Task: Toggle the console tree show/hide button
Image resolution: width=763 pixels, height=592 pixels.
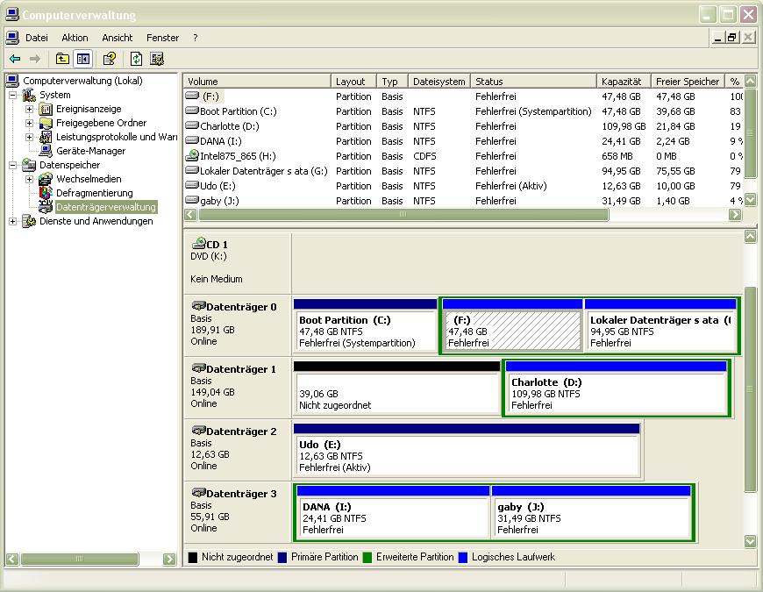Action: point(82,59)
